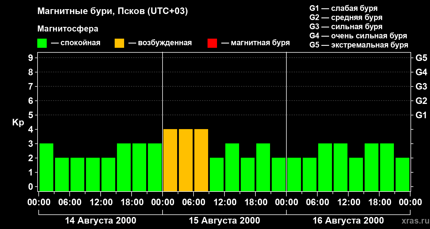Click the Kp axis value 4
The width and height of the screenshot is (430, 229).
31,129
